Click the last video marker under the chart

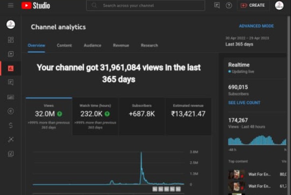[x=178, y=189]
